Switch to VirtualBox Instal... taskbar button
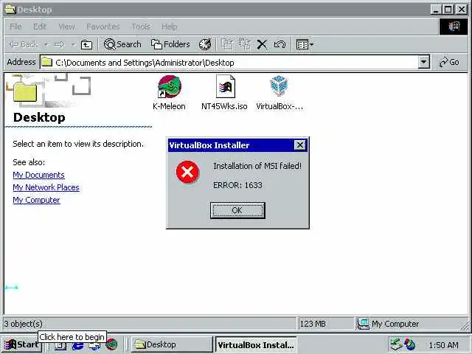Viewport: 472px width, 354px height. (x=256, y=344)
